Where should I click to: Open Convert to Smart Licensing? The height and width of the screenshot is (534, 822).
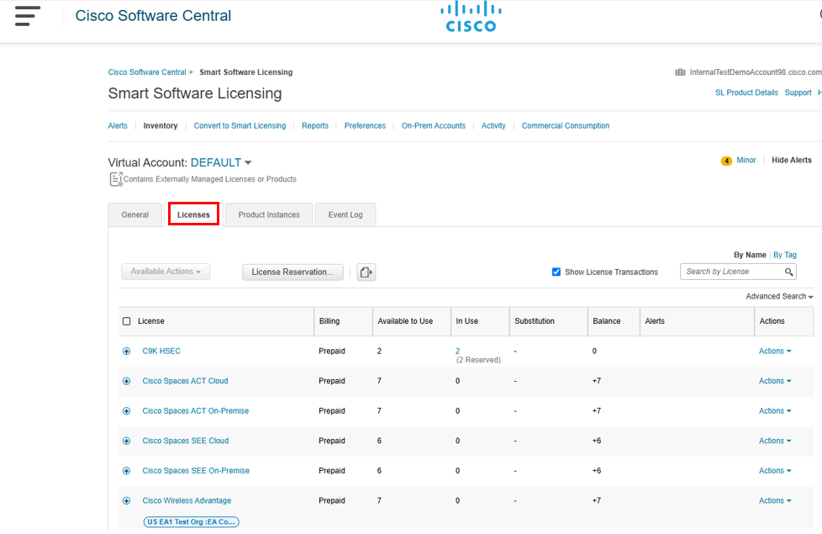pos(240,126)
